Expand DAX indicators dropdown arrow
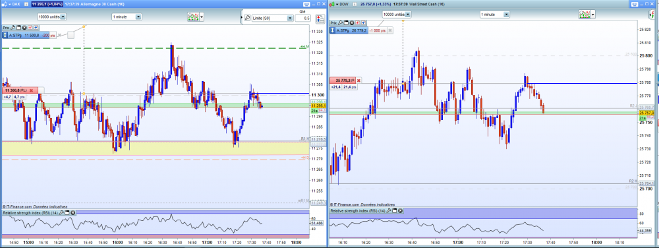The width and height of the screenshot is (659, 248). coord(202,16)
